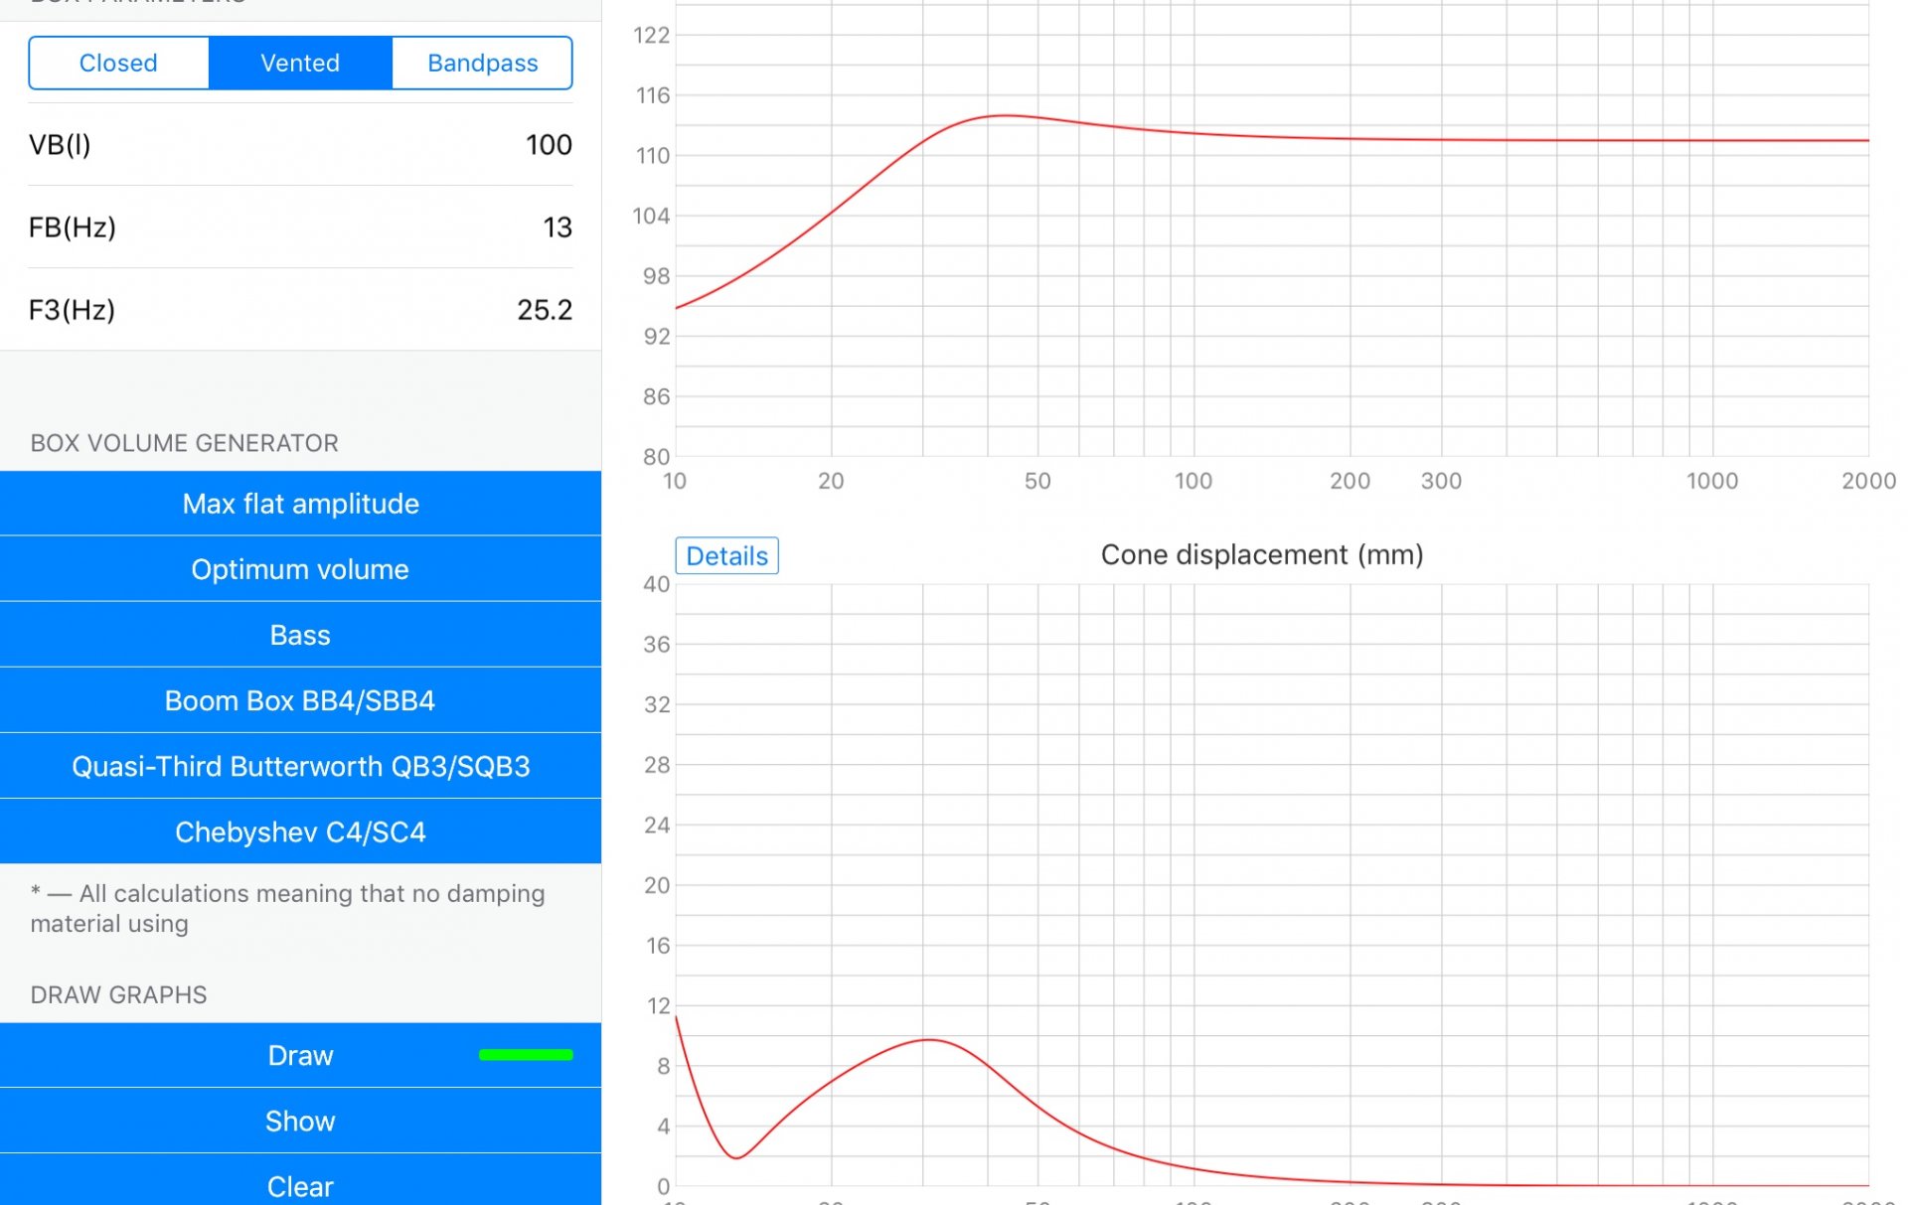Click the green curve color indicator
The height and width of the screenshot is (1205, 1908).
(526, 1055)
